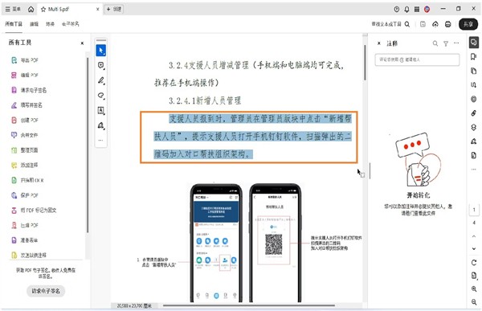
Task: Open the bookmarks pane in right rail
Action: [474, 56]
